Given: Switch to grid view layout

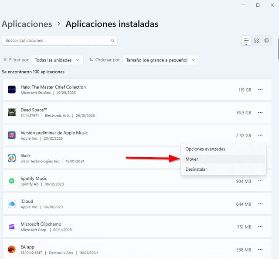Looking at the screenshot, I should (256, 41).
